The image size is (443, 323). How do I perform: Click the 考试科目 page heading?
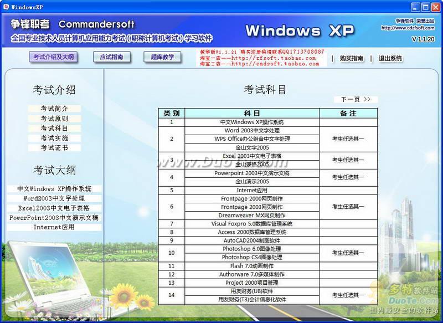click(x=265, y=90)
